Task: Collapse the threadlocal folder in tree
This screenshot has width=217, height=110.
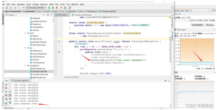Action: pos(25,66)
